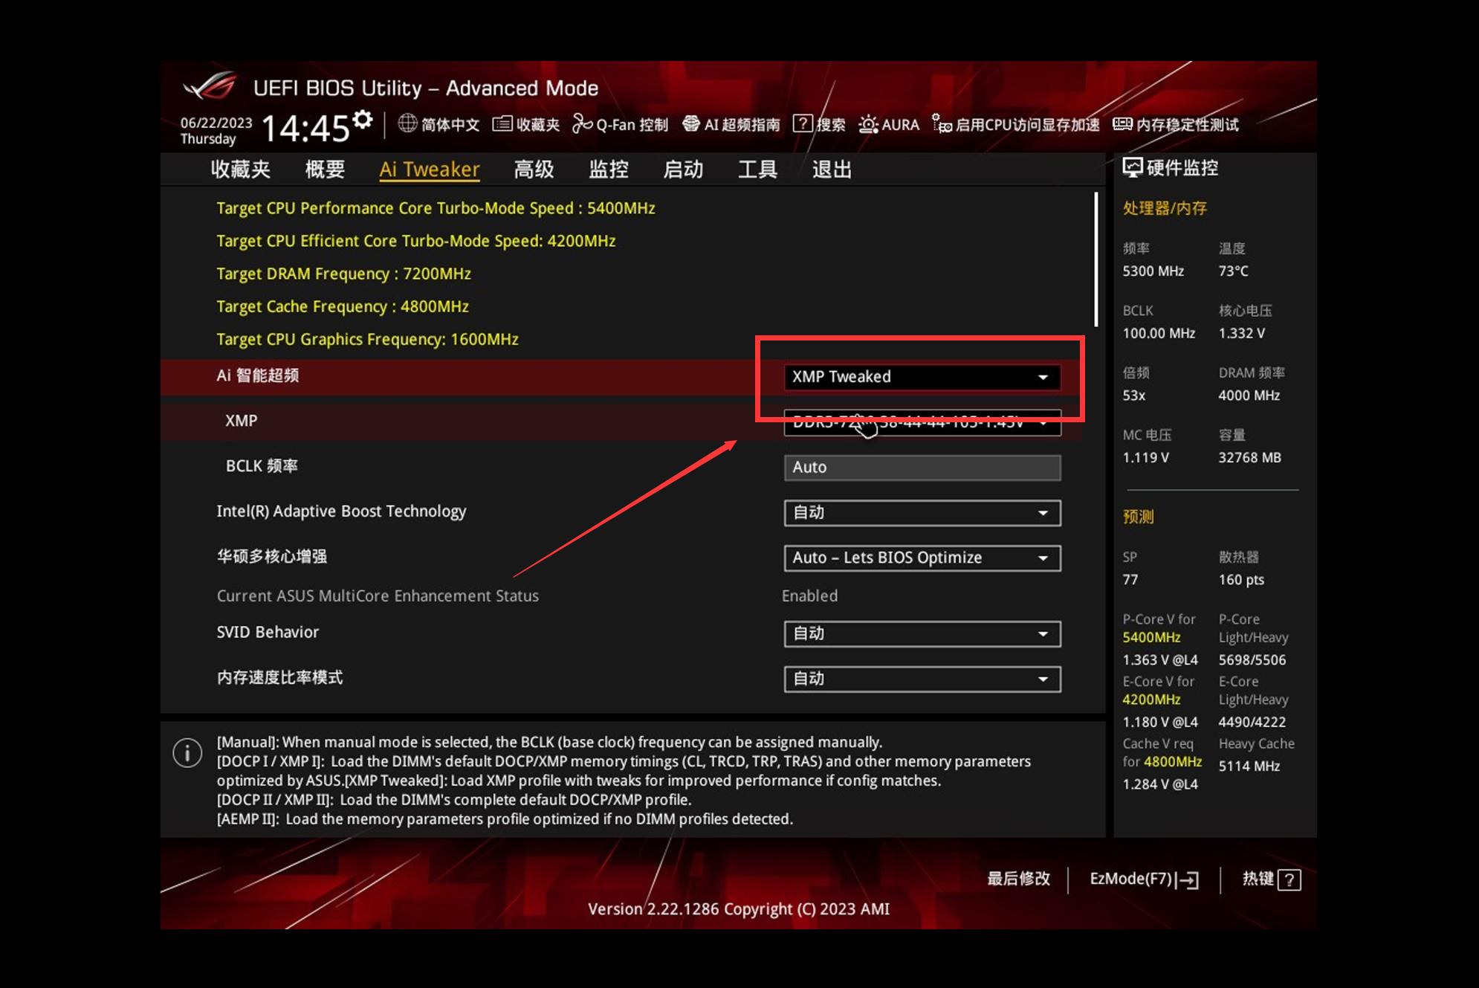
Task: Launch the AI 超频指南 overclocking guide
Action: pos(732,124)
